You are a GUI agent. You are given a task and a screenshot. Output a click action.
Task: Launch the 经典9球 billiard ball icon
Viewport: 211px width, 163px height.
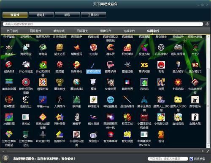coord(9,65)
